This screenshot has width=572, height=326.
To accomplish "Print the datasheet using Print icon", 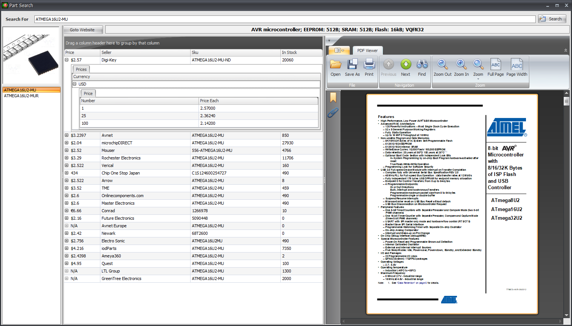I will coord(369,68).
